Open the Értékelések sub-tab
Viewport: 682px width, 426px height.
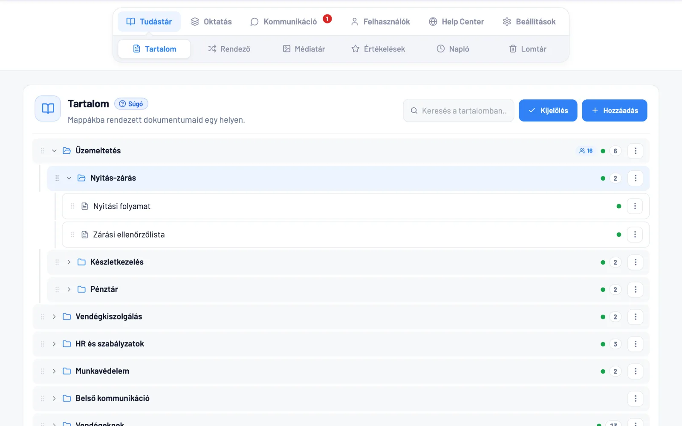[378, 49]
